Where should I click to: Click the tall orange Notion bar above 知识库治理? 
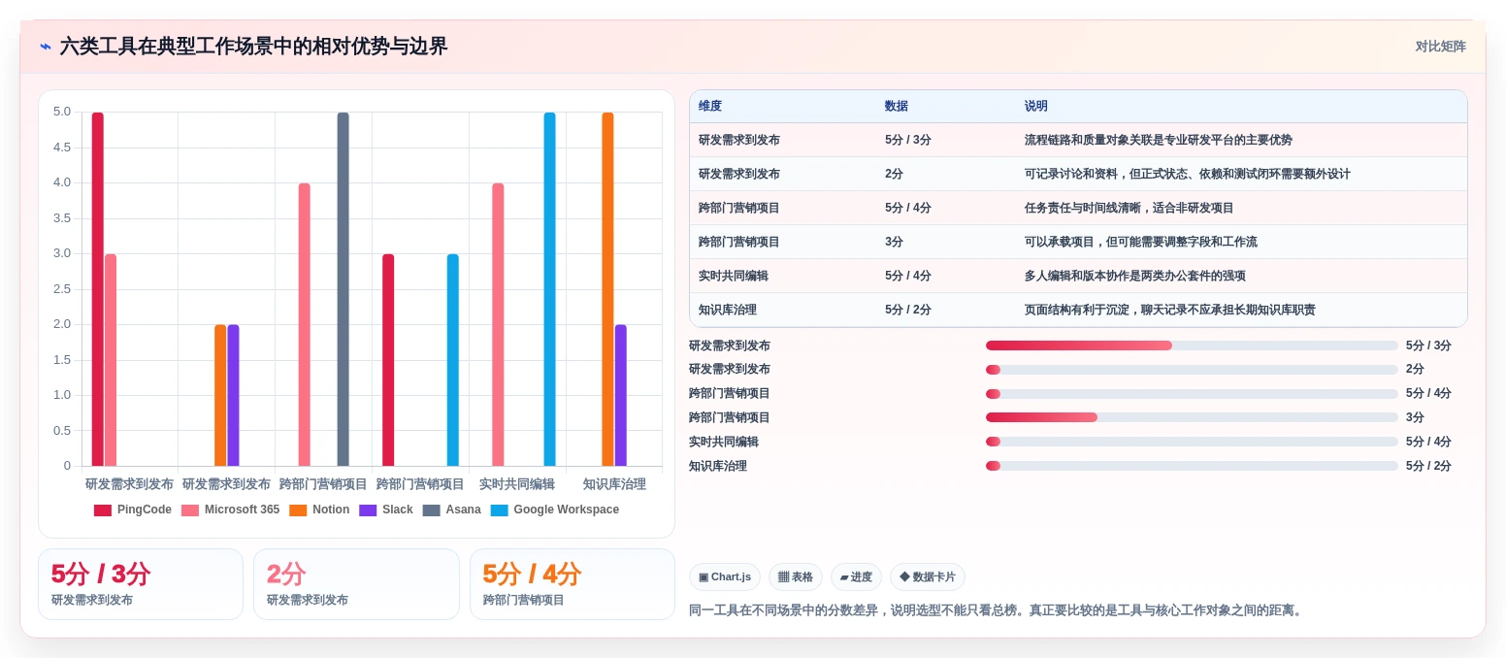coord(607,289)
